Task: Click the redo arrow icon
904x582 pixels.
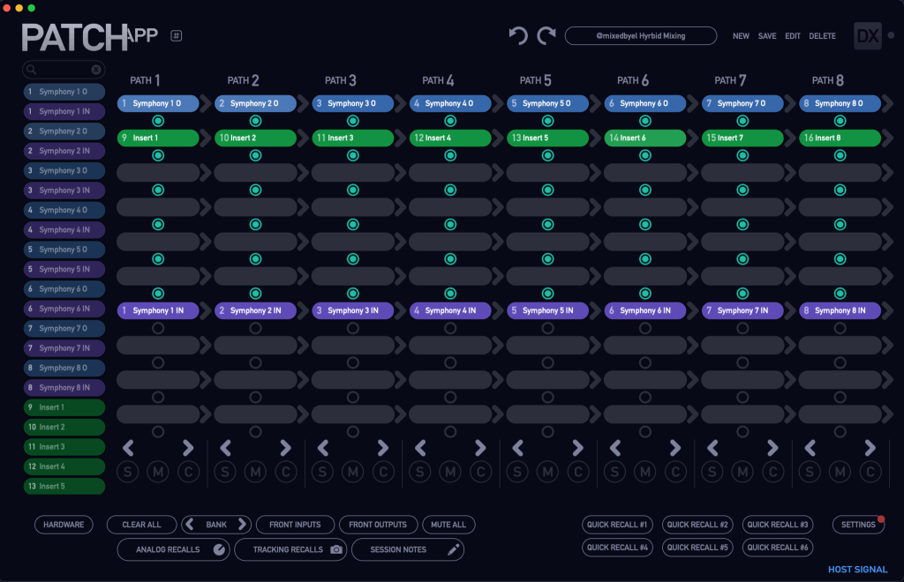Action: click(x=546, y=35)
